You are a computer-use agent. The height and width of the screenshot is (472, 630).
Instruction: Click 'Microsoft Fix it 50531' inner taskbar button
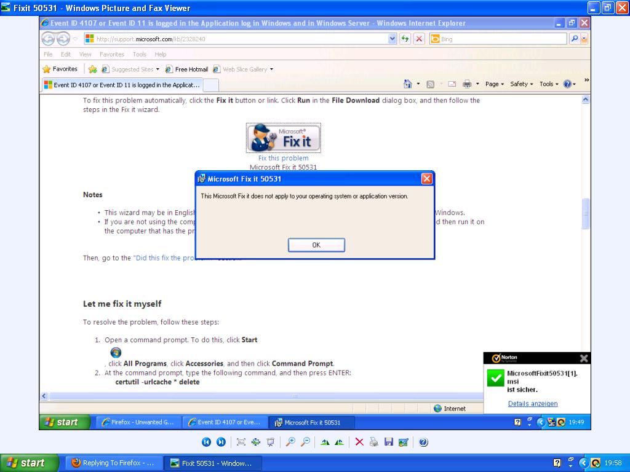coord(311,422)
